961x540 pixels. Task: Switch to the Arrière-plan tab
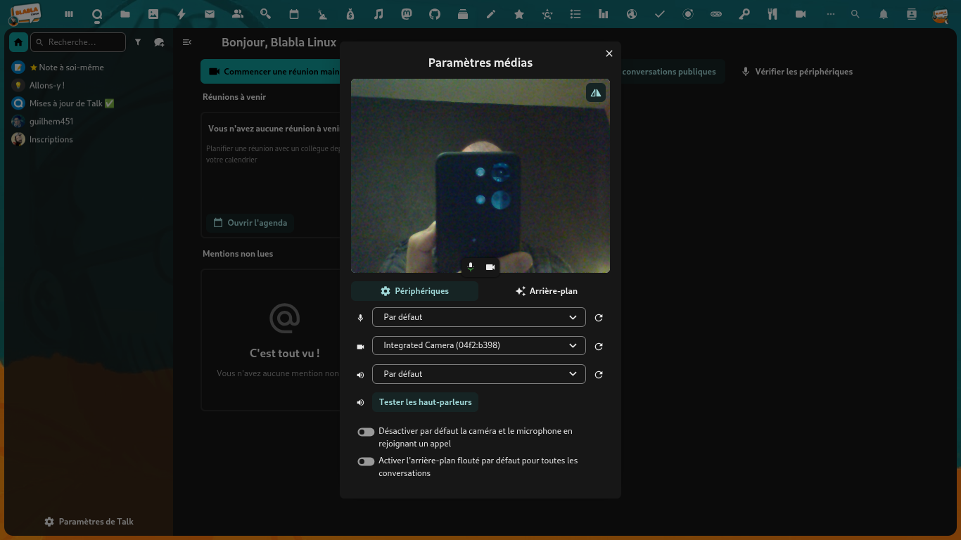point(546,291)
